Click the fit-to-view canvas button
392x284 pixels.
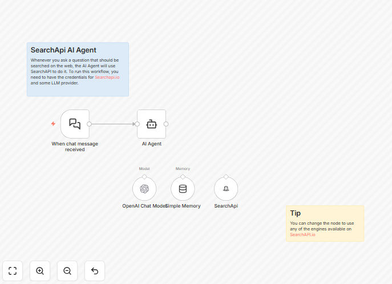[x=13, y=271]
